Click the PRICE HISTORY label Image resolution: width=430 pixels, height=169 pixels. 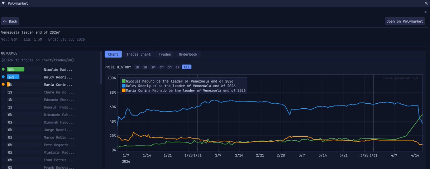tap(118, 67)
